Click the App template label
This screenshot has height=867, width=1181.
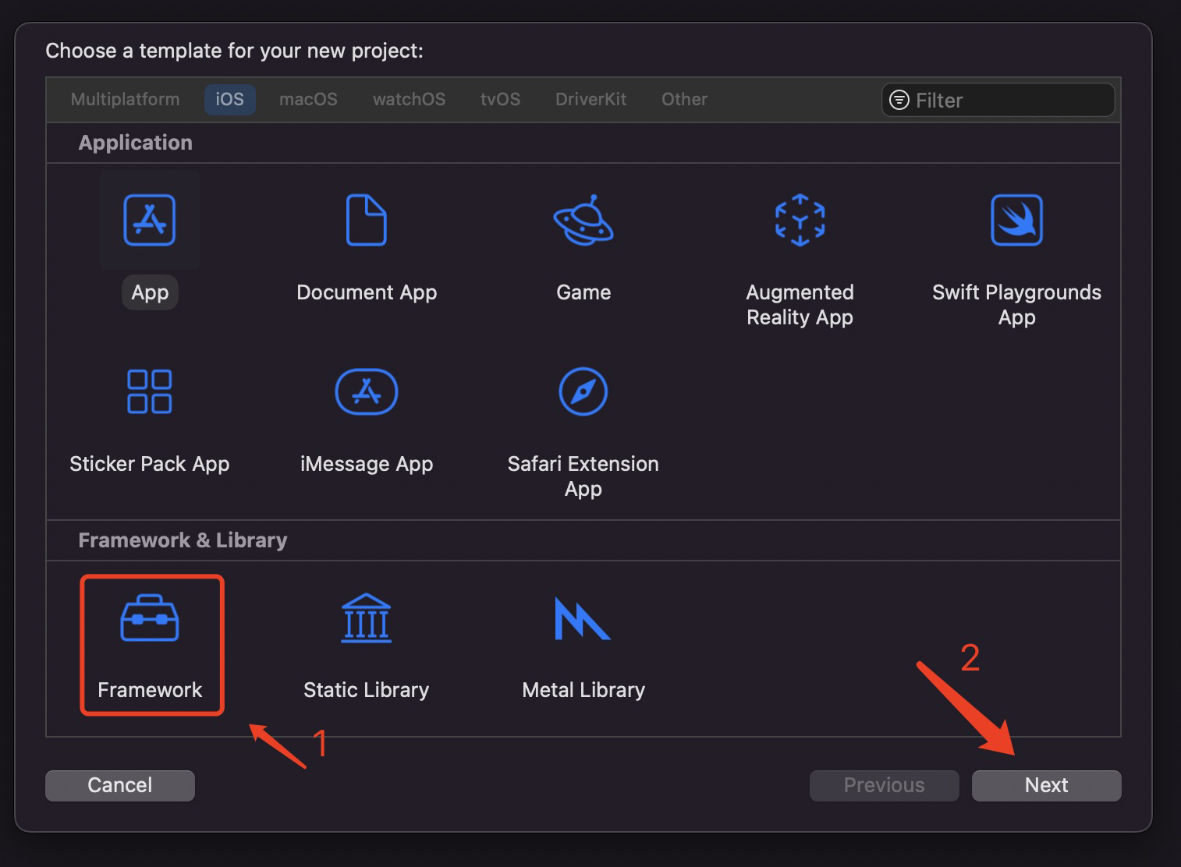pos(150,292)
